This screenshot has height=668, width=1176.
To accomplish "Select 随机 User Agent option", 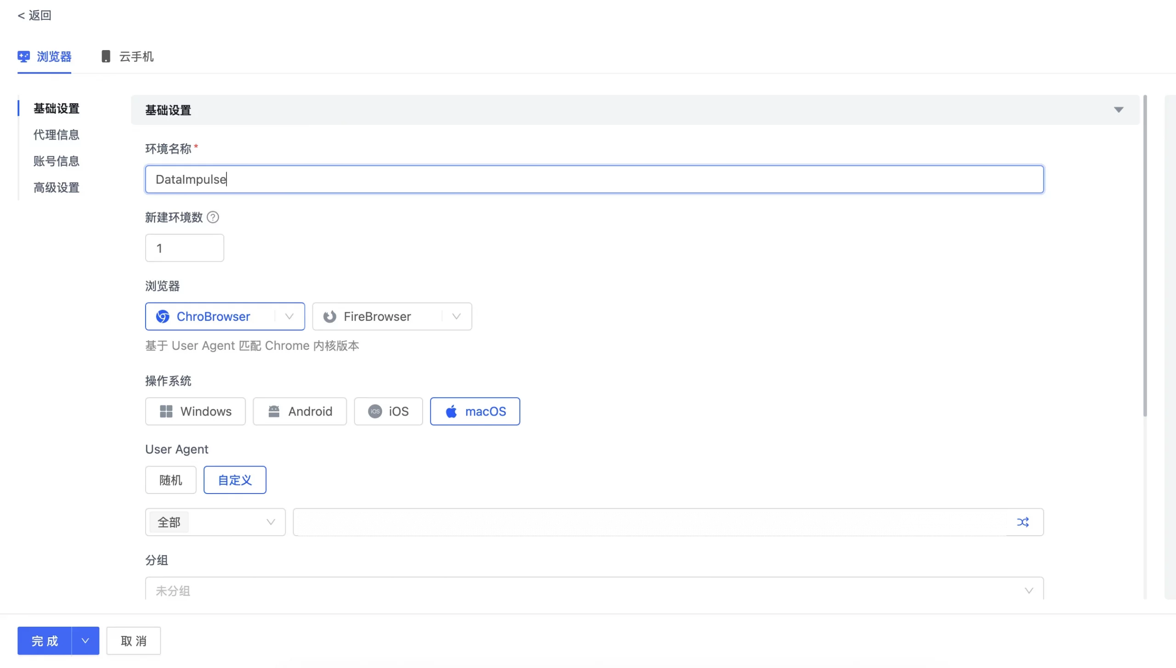I will click(170, 480).
